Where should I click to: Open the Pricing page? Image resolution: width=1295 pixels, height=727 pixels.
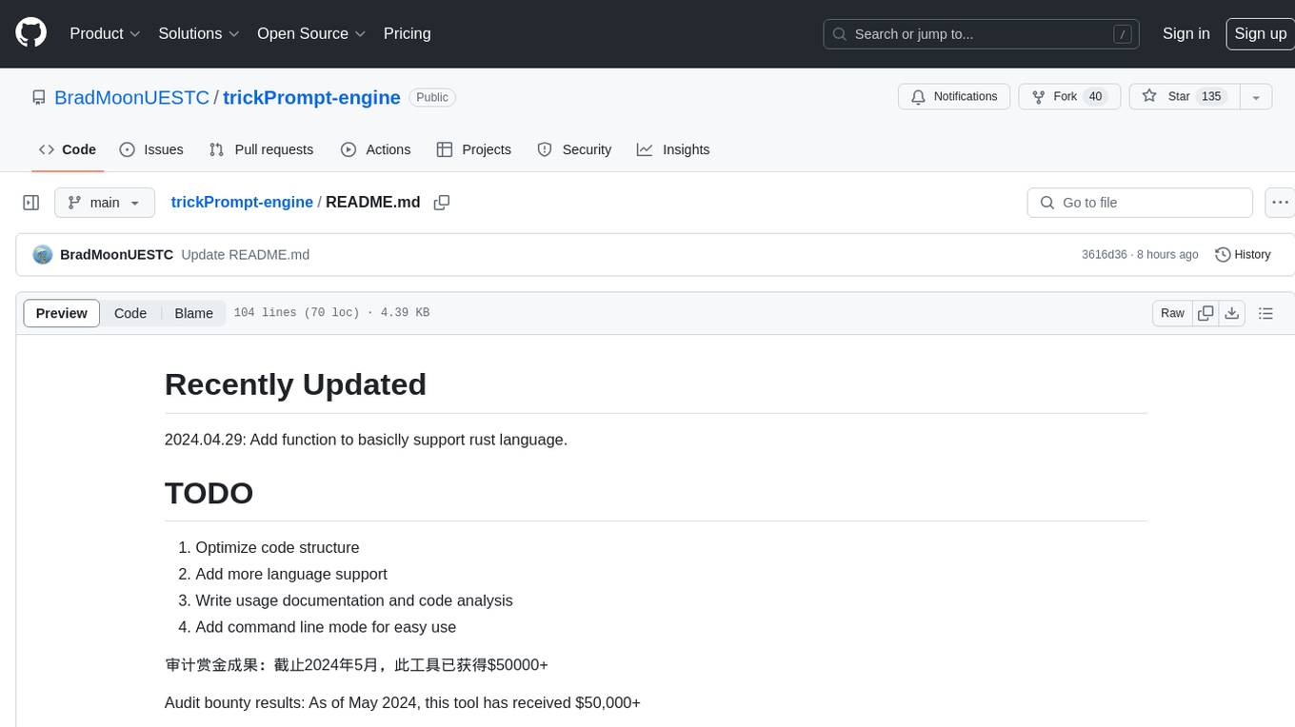point(407,33)
